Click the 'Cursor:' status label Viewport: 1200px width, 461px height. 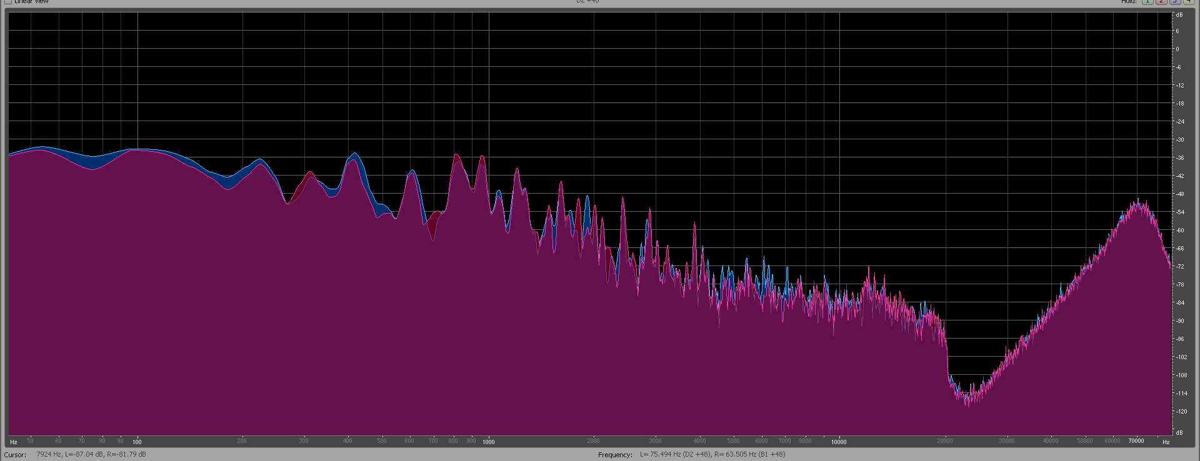pyautogui.click(x=16, y=455)
